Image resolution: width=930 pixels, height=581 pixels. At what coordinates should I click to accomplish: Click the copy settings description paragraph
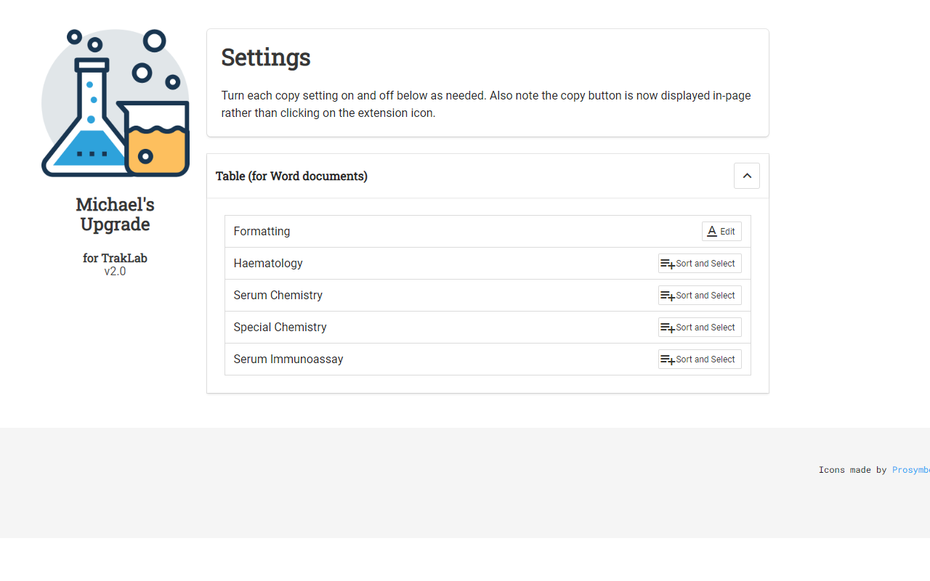pos(485,104)
